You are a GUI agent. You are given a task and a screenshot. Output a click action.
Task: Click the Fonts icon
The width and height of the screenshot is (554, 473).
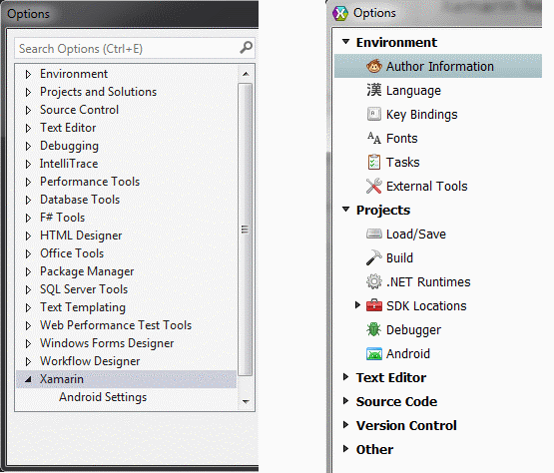(373, 138)
